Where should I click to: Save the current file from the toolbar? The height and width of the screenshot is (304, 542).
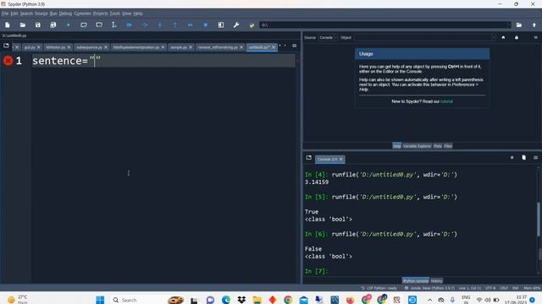pyautogui.click(x=37, y=24)
